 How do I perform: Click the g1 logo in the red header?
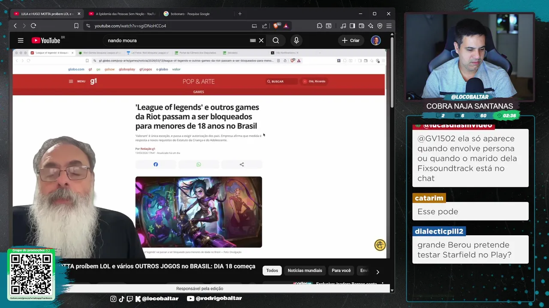coord(94,81)
